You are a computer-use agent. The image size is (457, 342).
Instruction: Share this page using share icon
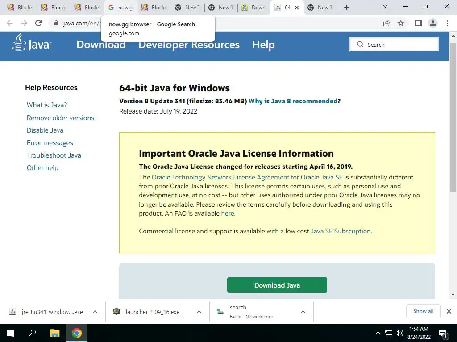click(x=386, y=23)
